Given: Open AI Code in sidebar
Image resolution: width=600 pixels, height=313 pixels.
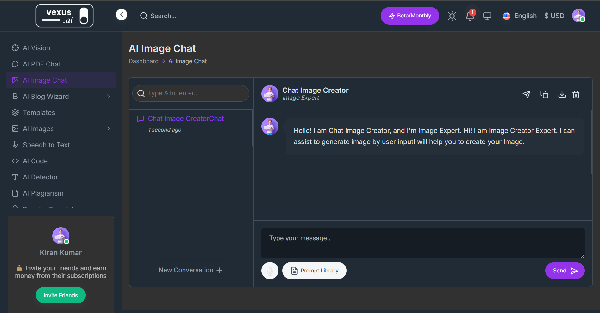Looking at the screenshot, I should pos(61,161).
